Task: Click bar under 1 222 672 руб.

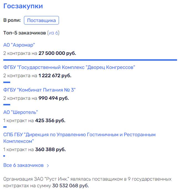Action: 7,82
